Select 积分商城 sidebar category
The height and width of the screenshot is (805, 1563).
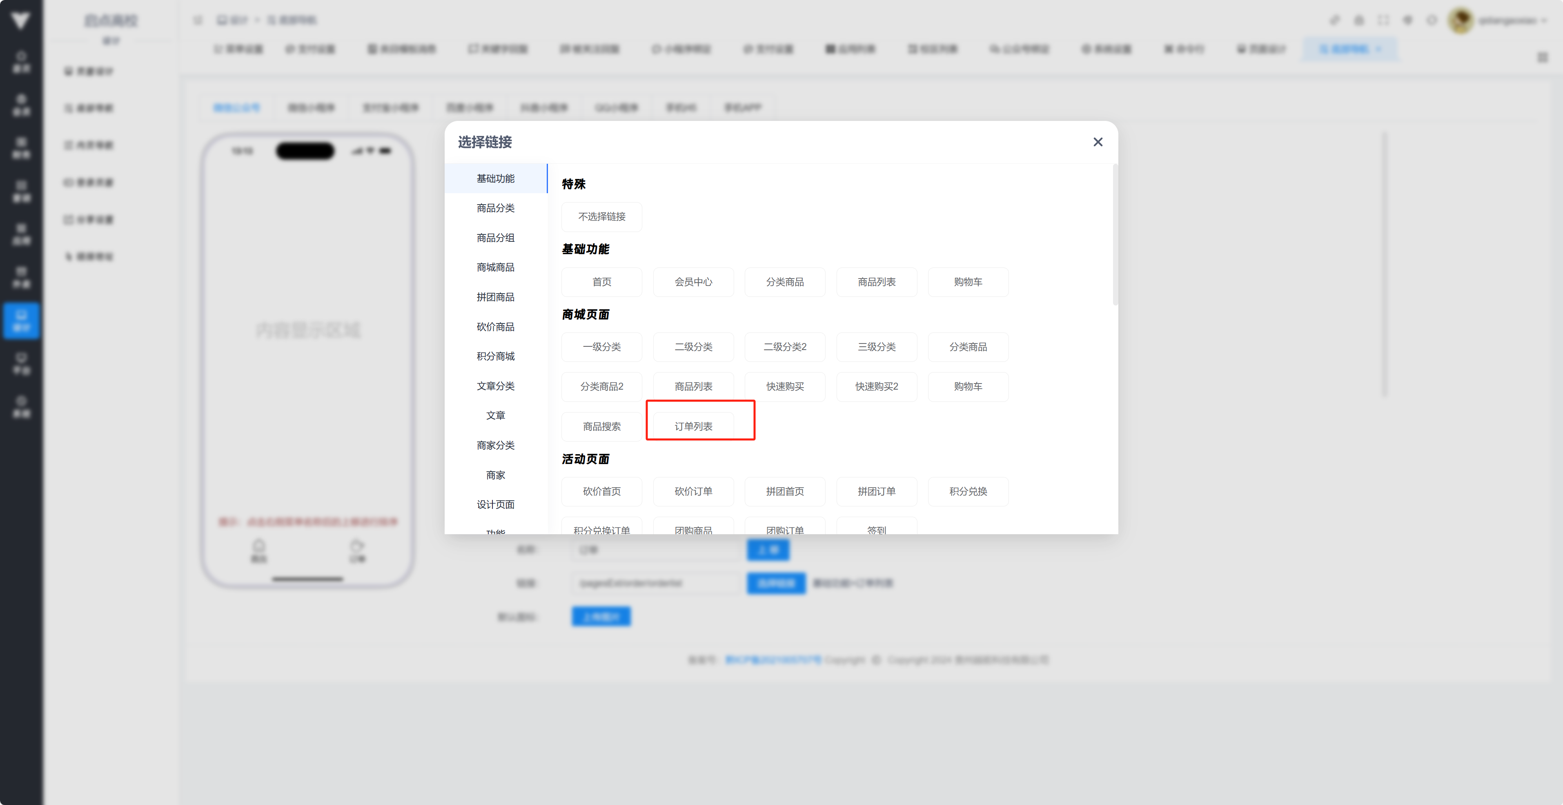tap(495, 357)
